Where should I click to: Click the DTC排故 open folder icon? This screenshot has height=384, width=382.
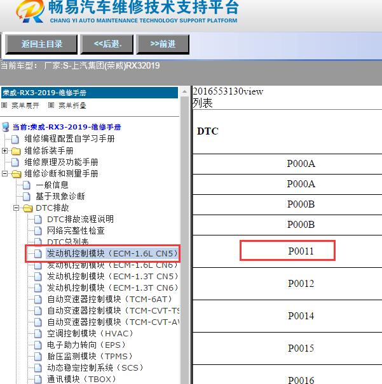pos(28,208)
